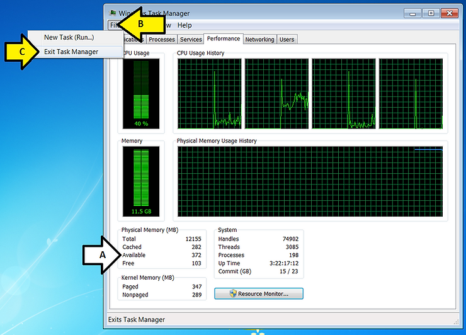The width and height of the screenshot is (466, 335).
Task: Click Processes count 198
Action: click(294, 255)
